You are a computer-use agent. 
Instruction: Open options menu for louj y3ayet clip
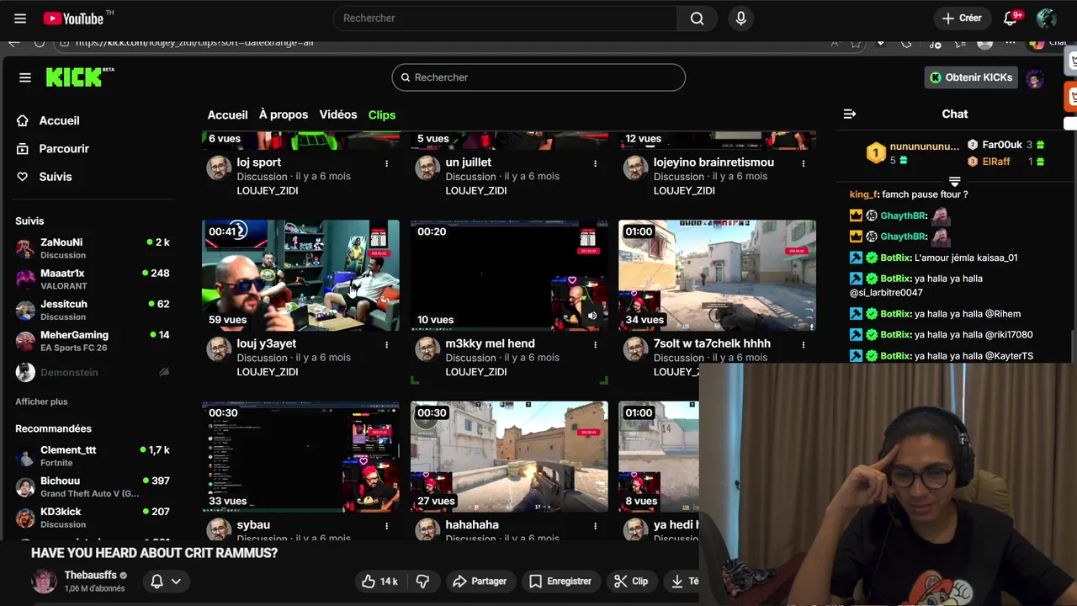387,344
